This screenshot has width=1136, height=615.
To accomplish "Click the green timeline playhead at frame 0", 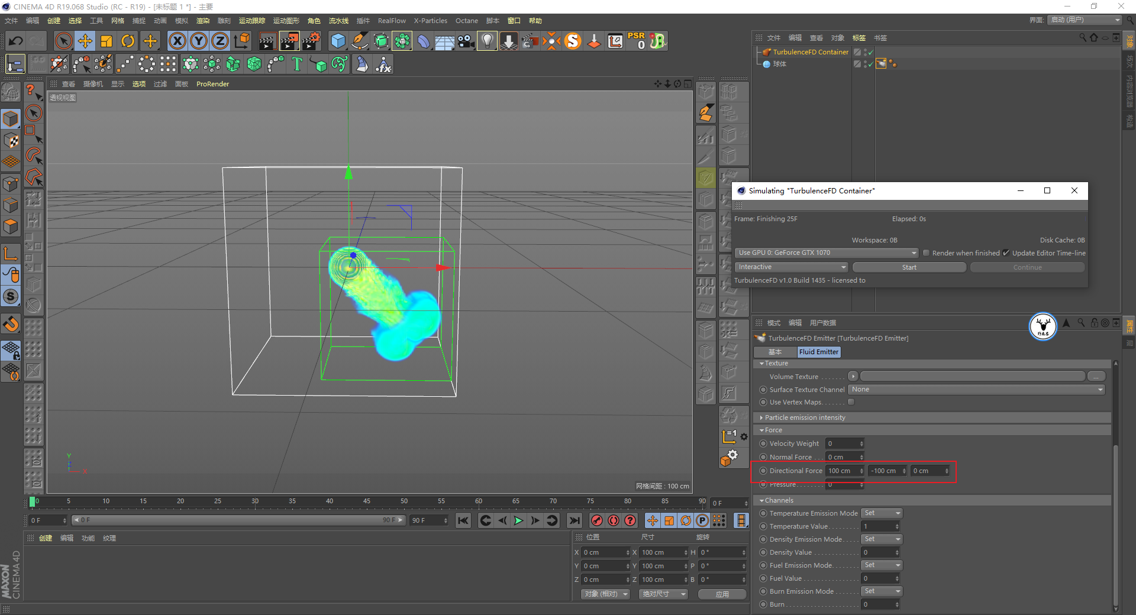I will point(32,502).
